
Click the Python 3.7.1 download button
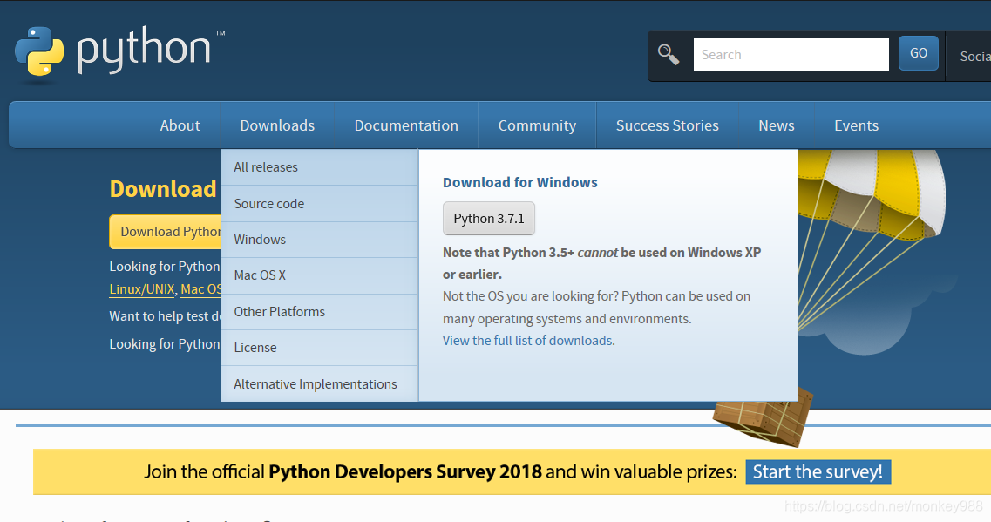[489, 219]
